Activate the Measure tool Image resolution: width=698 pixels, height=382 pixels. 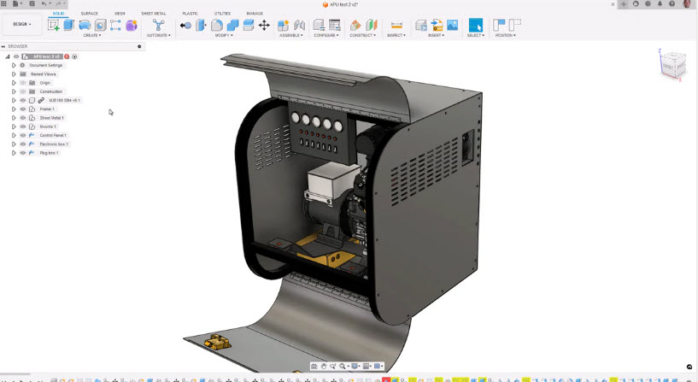click(x=396, y=25)
